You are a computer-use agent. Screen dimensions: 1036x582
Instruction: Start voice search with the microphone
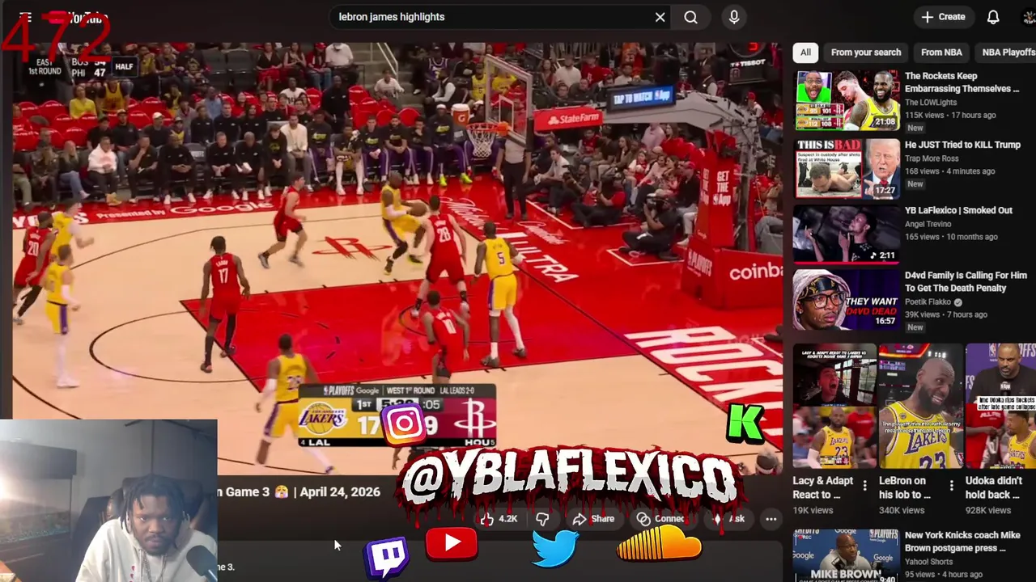[x=734, y=17]
